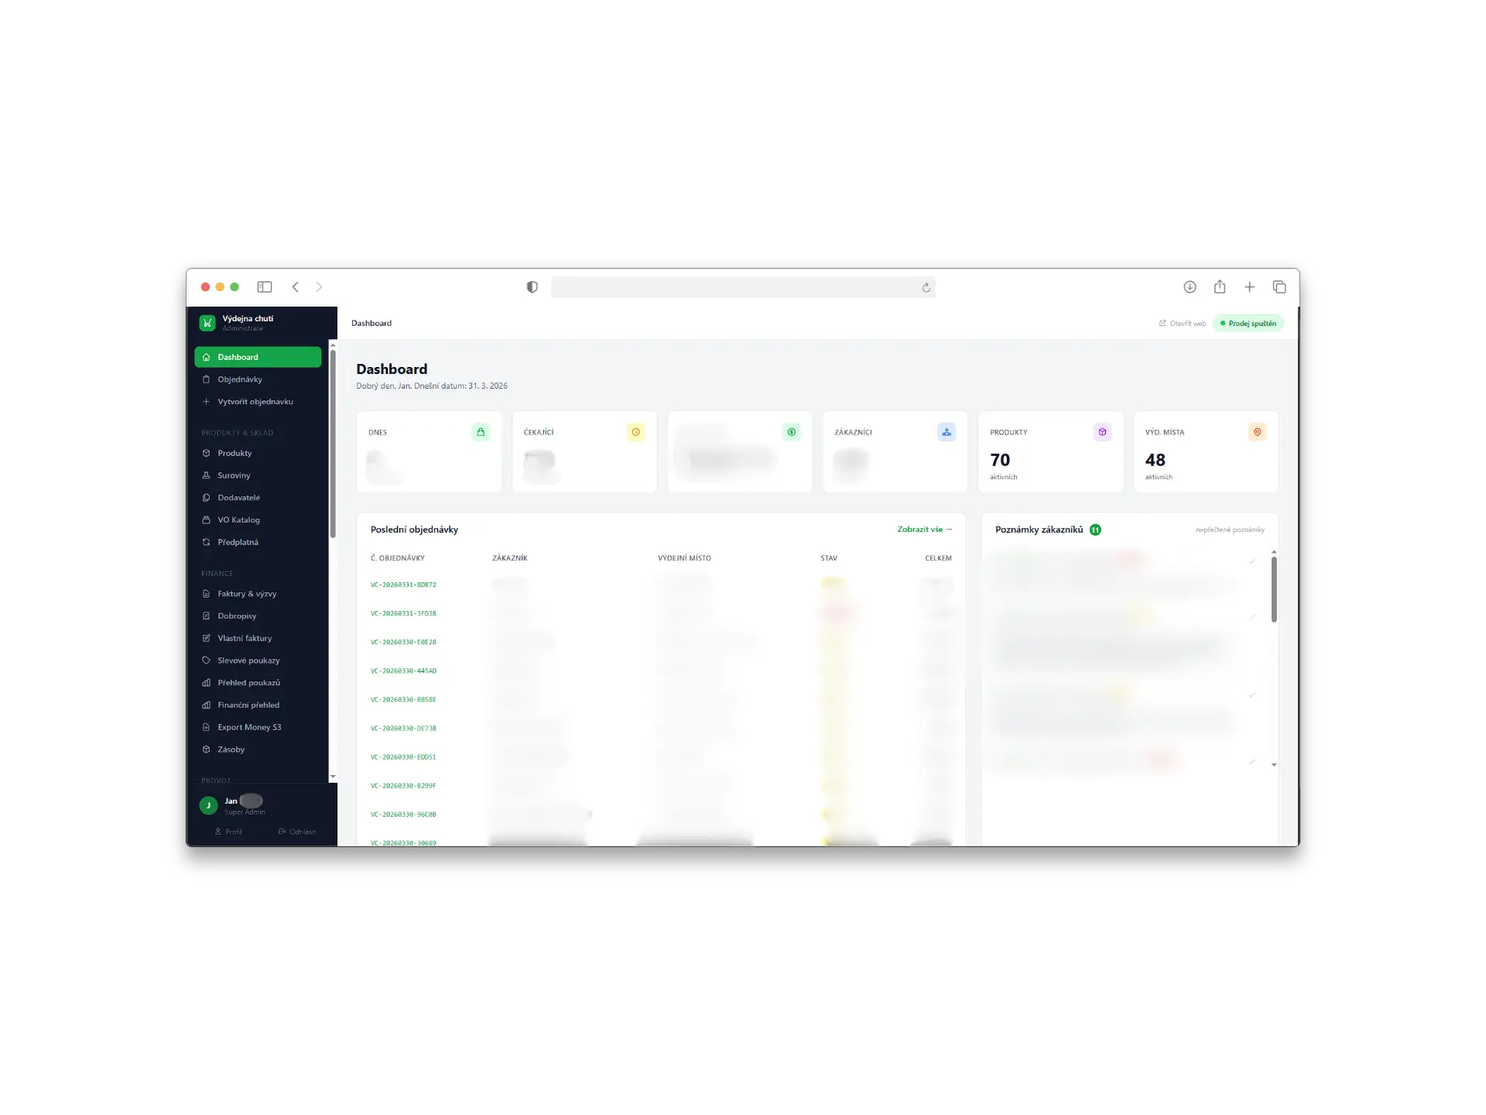Open order VC-20260330-E0E28
The width and height of the screenshot is (1486, 1115).
coord(403,643)
